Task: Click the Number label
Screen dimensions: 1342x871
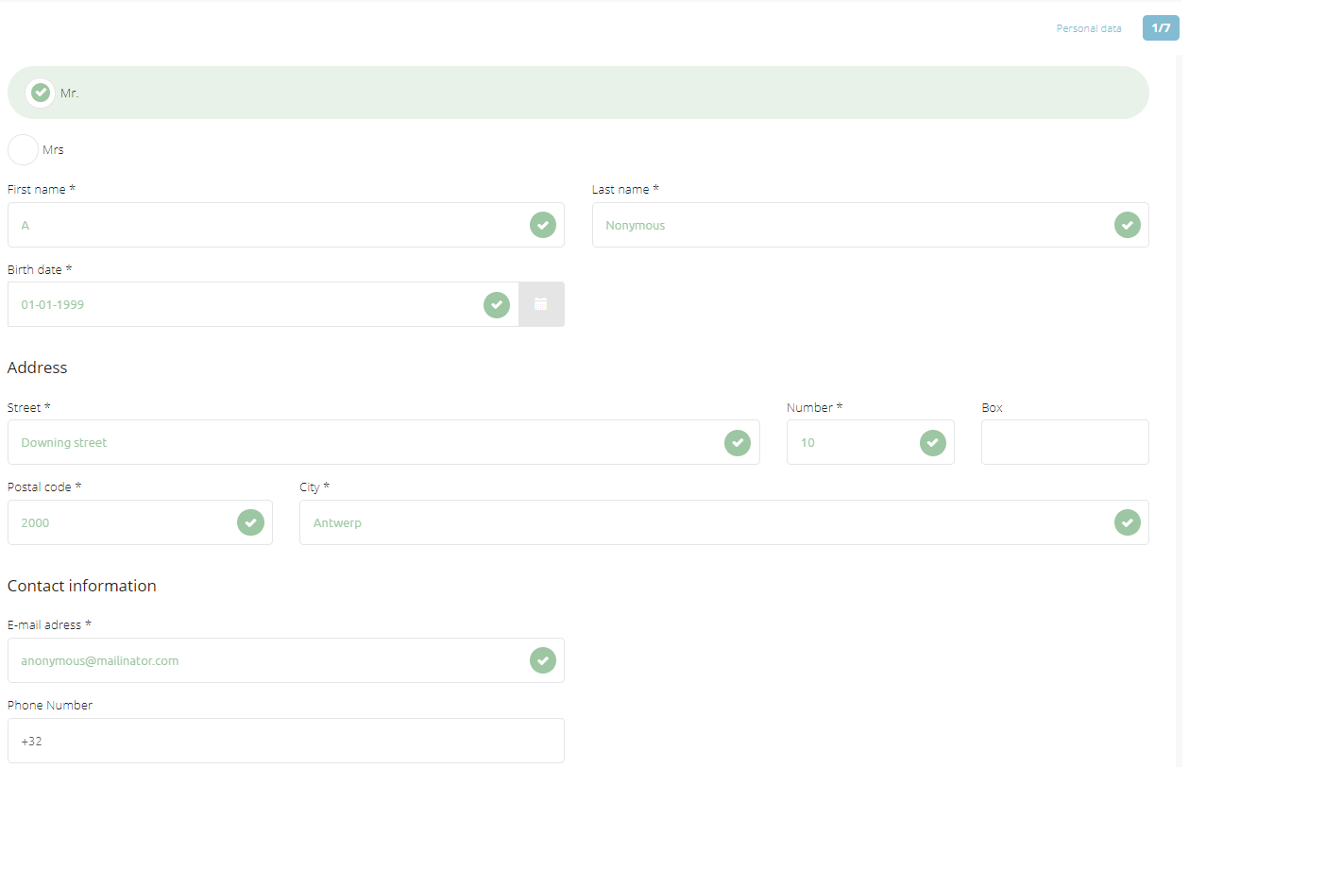Action: (x=815, y=407)
